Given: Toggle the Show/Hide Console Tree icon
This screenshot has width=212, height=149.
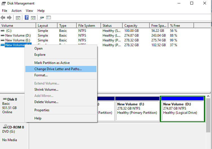Looking at the screenshot, I should [18, 18].
